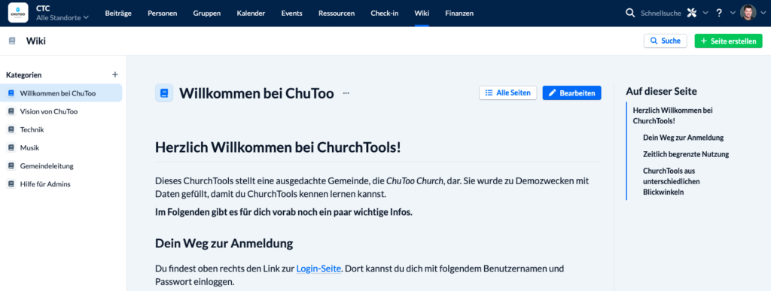Select Willkommen bei ChuToo category

pos(61,93)
